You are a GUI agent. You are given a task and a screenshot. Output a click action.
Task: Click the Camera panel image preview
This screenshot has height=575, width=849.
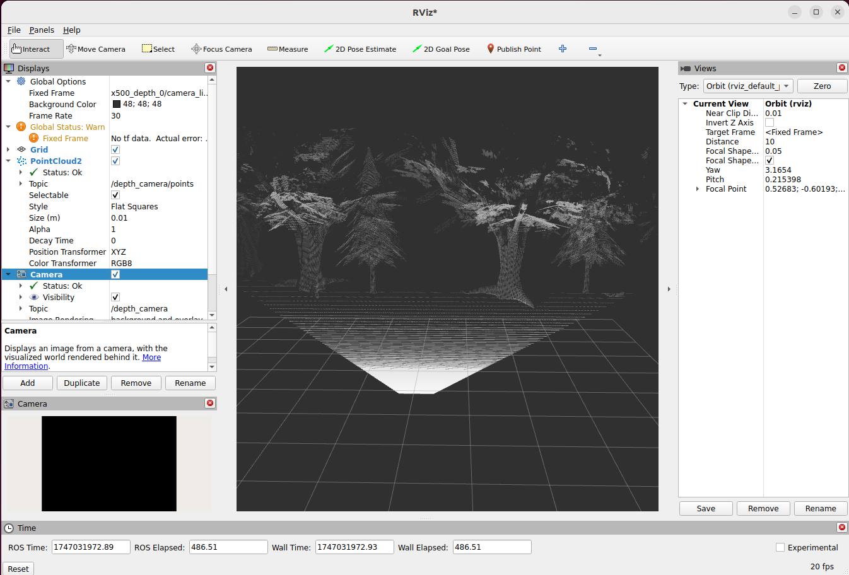click(109, 463)
